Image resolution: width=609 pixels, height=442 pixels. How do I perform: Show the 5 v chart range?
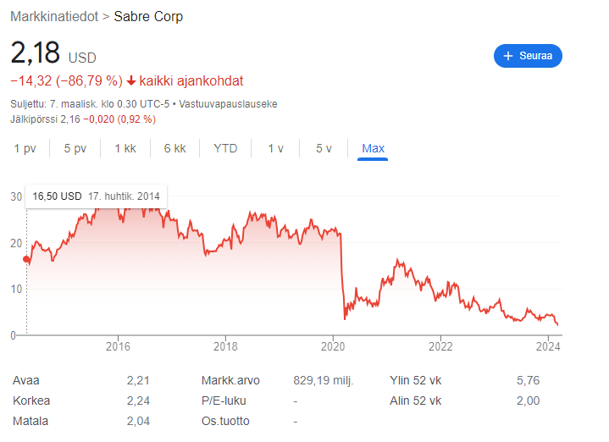(324, 148)
